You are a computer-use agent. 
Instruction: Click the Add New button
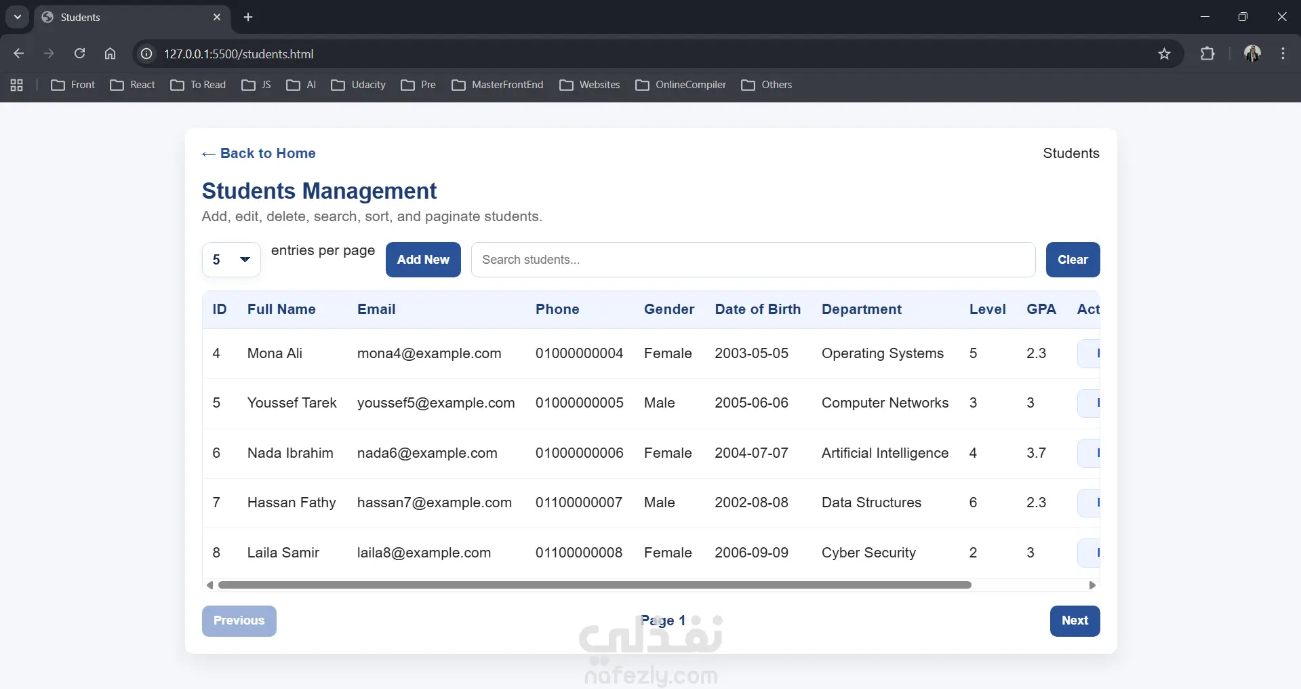(423, 260)
